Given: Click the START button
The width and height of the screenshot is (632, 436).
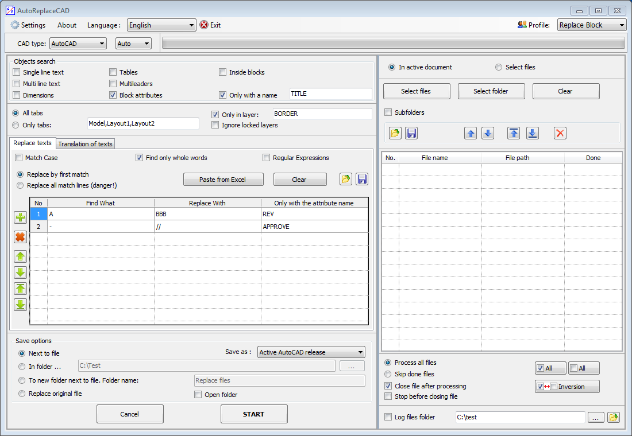Looking at the screenshot, I should tap(254, 414).
